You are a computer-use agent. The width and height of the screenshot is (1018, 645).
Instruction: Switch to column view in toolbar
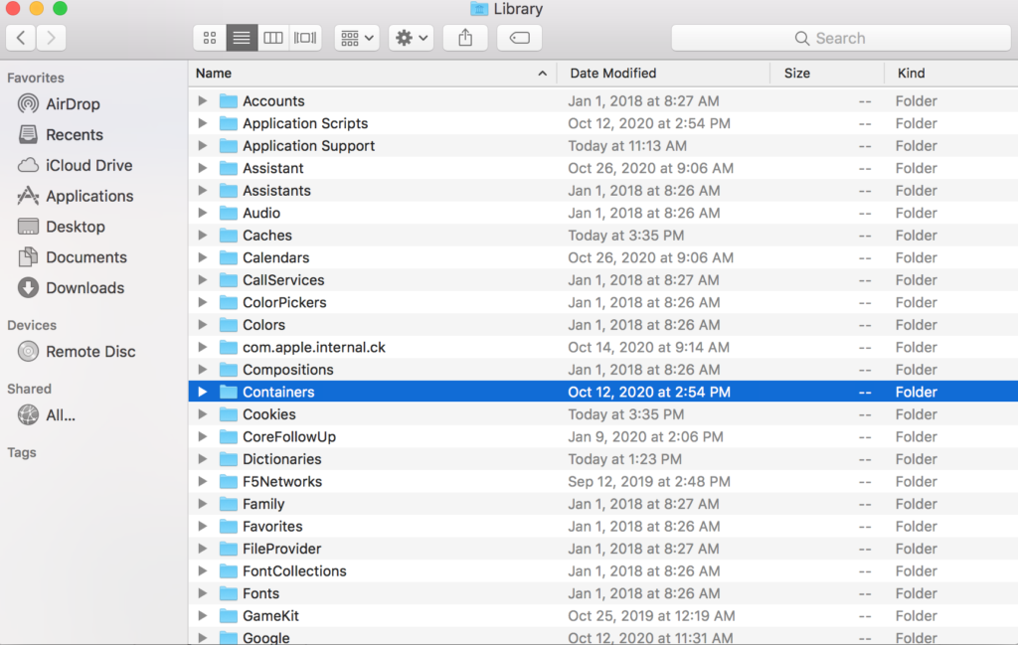tap(273, 38)
